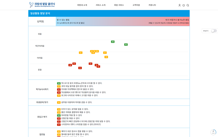Screen dimensions: 218x137
Task: Click red marker 52 on the chart
Action: click(80, 68)
